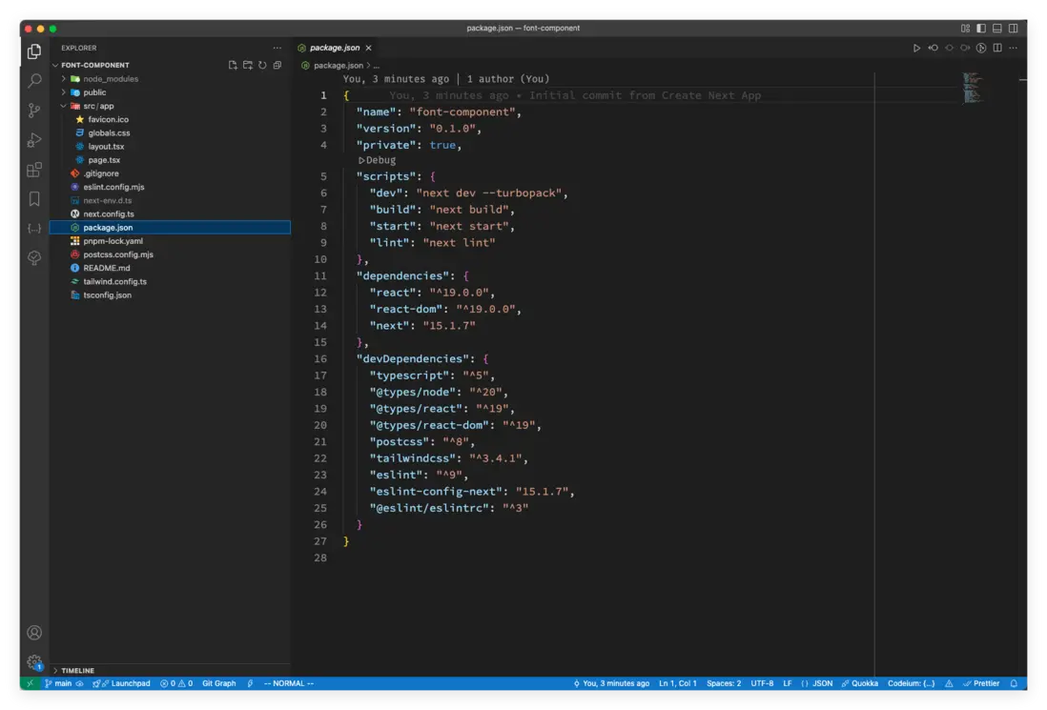Open the Extensions view
The height and width of the screenshot is (710, 1047).
point(34,170)
